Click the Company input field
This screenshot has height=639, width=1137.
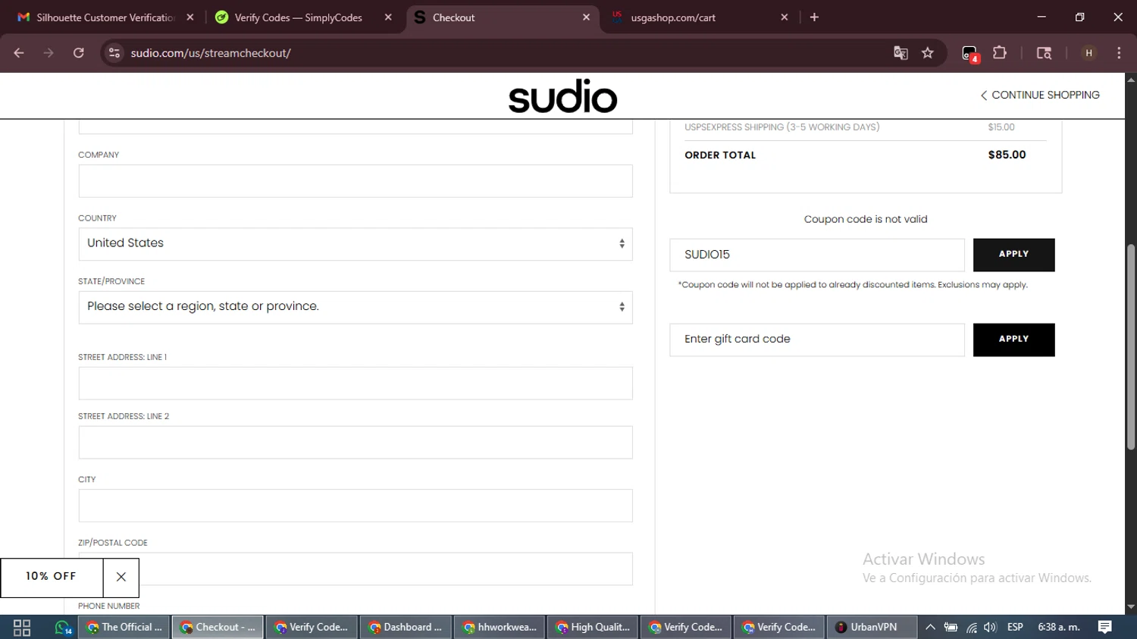click(x=356, y=181)
